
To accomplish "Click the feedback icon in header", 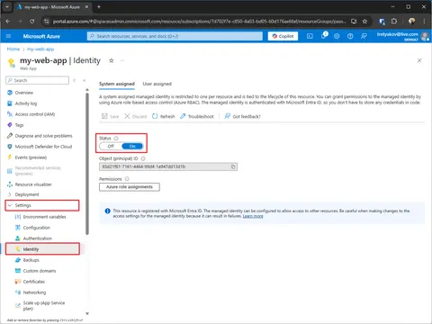I will (x=364, y=36).
